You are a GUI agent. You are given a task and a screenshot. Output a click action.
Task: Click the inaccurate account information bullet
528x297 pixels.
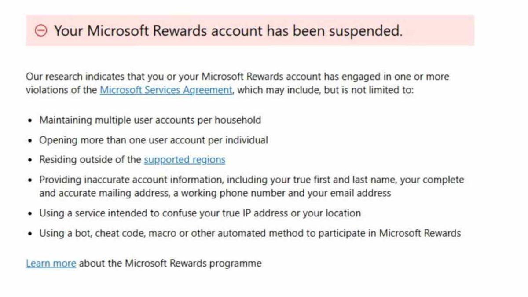click(220, 186)
